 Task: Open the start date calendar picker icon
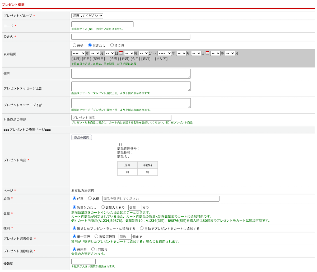[121, 53]
